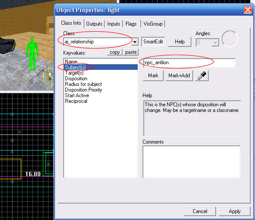This screenshot has width=255, height=220.
Task: Click inside the Comments text box
Action: (191, 162)
